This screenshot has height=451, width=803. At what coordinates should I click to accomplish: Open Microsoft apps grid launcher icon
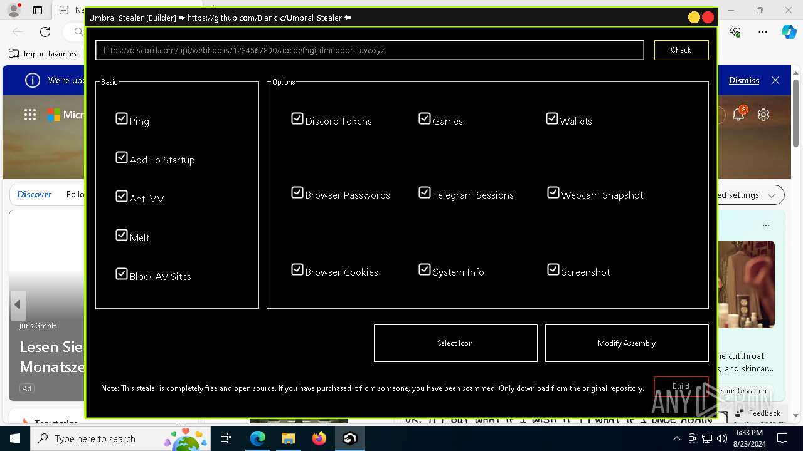click(x=30, y=115)
